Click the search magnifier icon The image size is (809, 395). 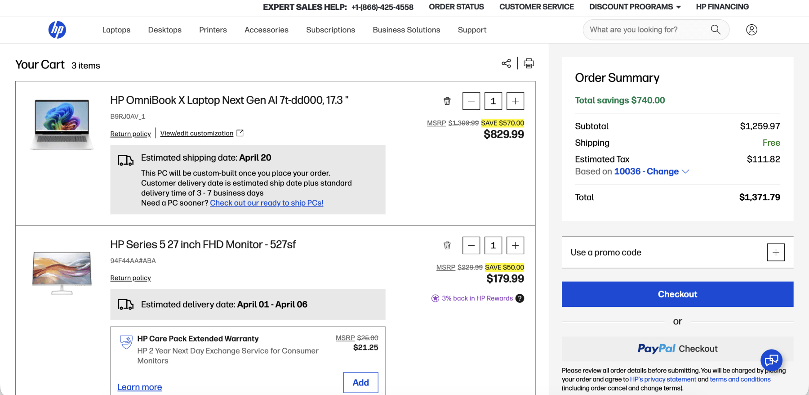click(x=716, y=30)
